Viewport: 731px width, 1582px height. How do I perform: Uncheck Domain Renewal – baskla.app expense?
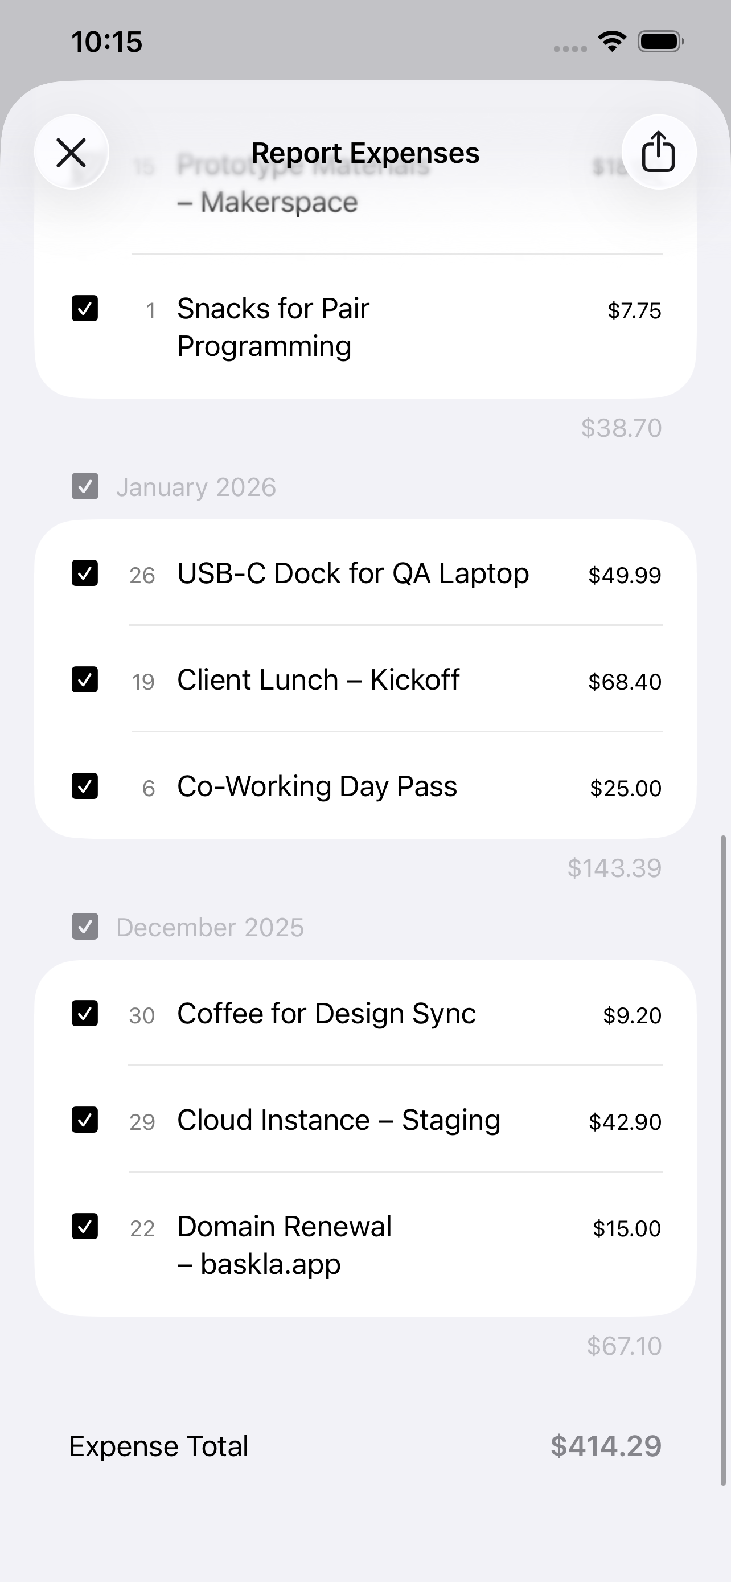point(85,1227)
